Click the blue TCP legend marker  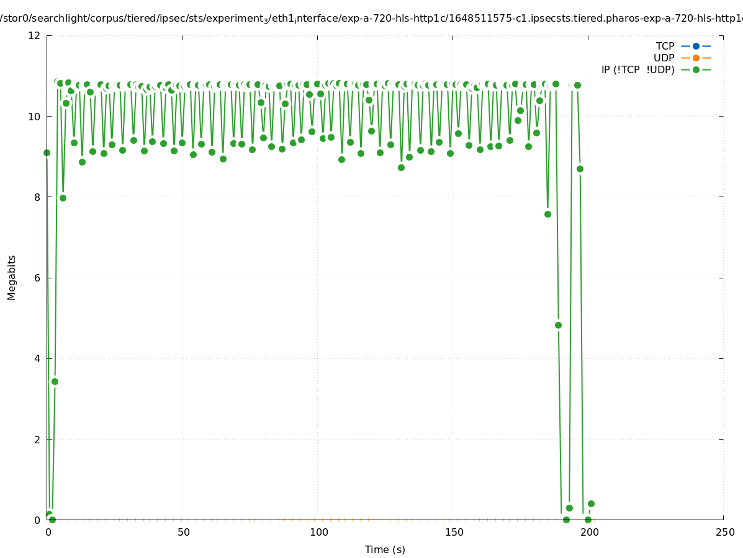696,46
